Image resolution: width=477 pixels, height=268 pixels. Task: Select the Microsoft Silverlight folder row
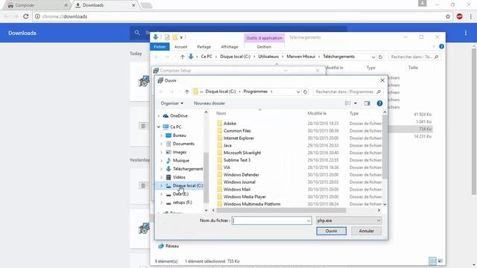300,153
